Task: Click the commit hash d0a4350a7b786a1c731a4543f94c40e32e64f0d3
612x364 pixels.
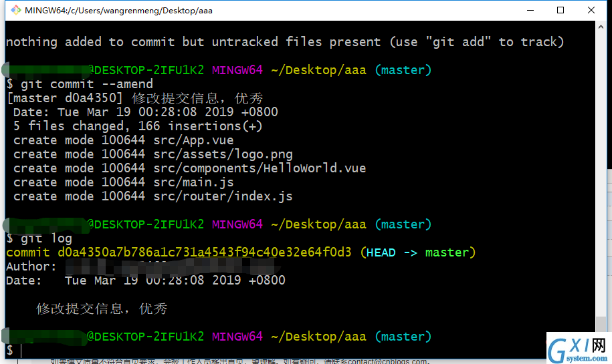Action: pyautogui.click(x=205, y=252)
